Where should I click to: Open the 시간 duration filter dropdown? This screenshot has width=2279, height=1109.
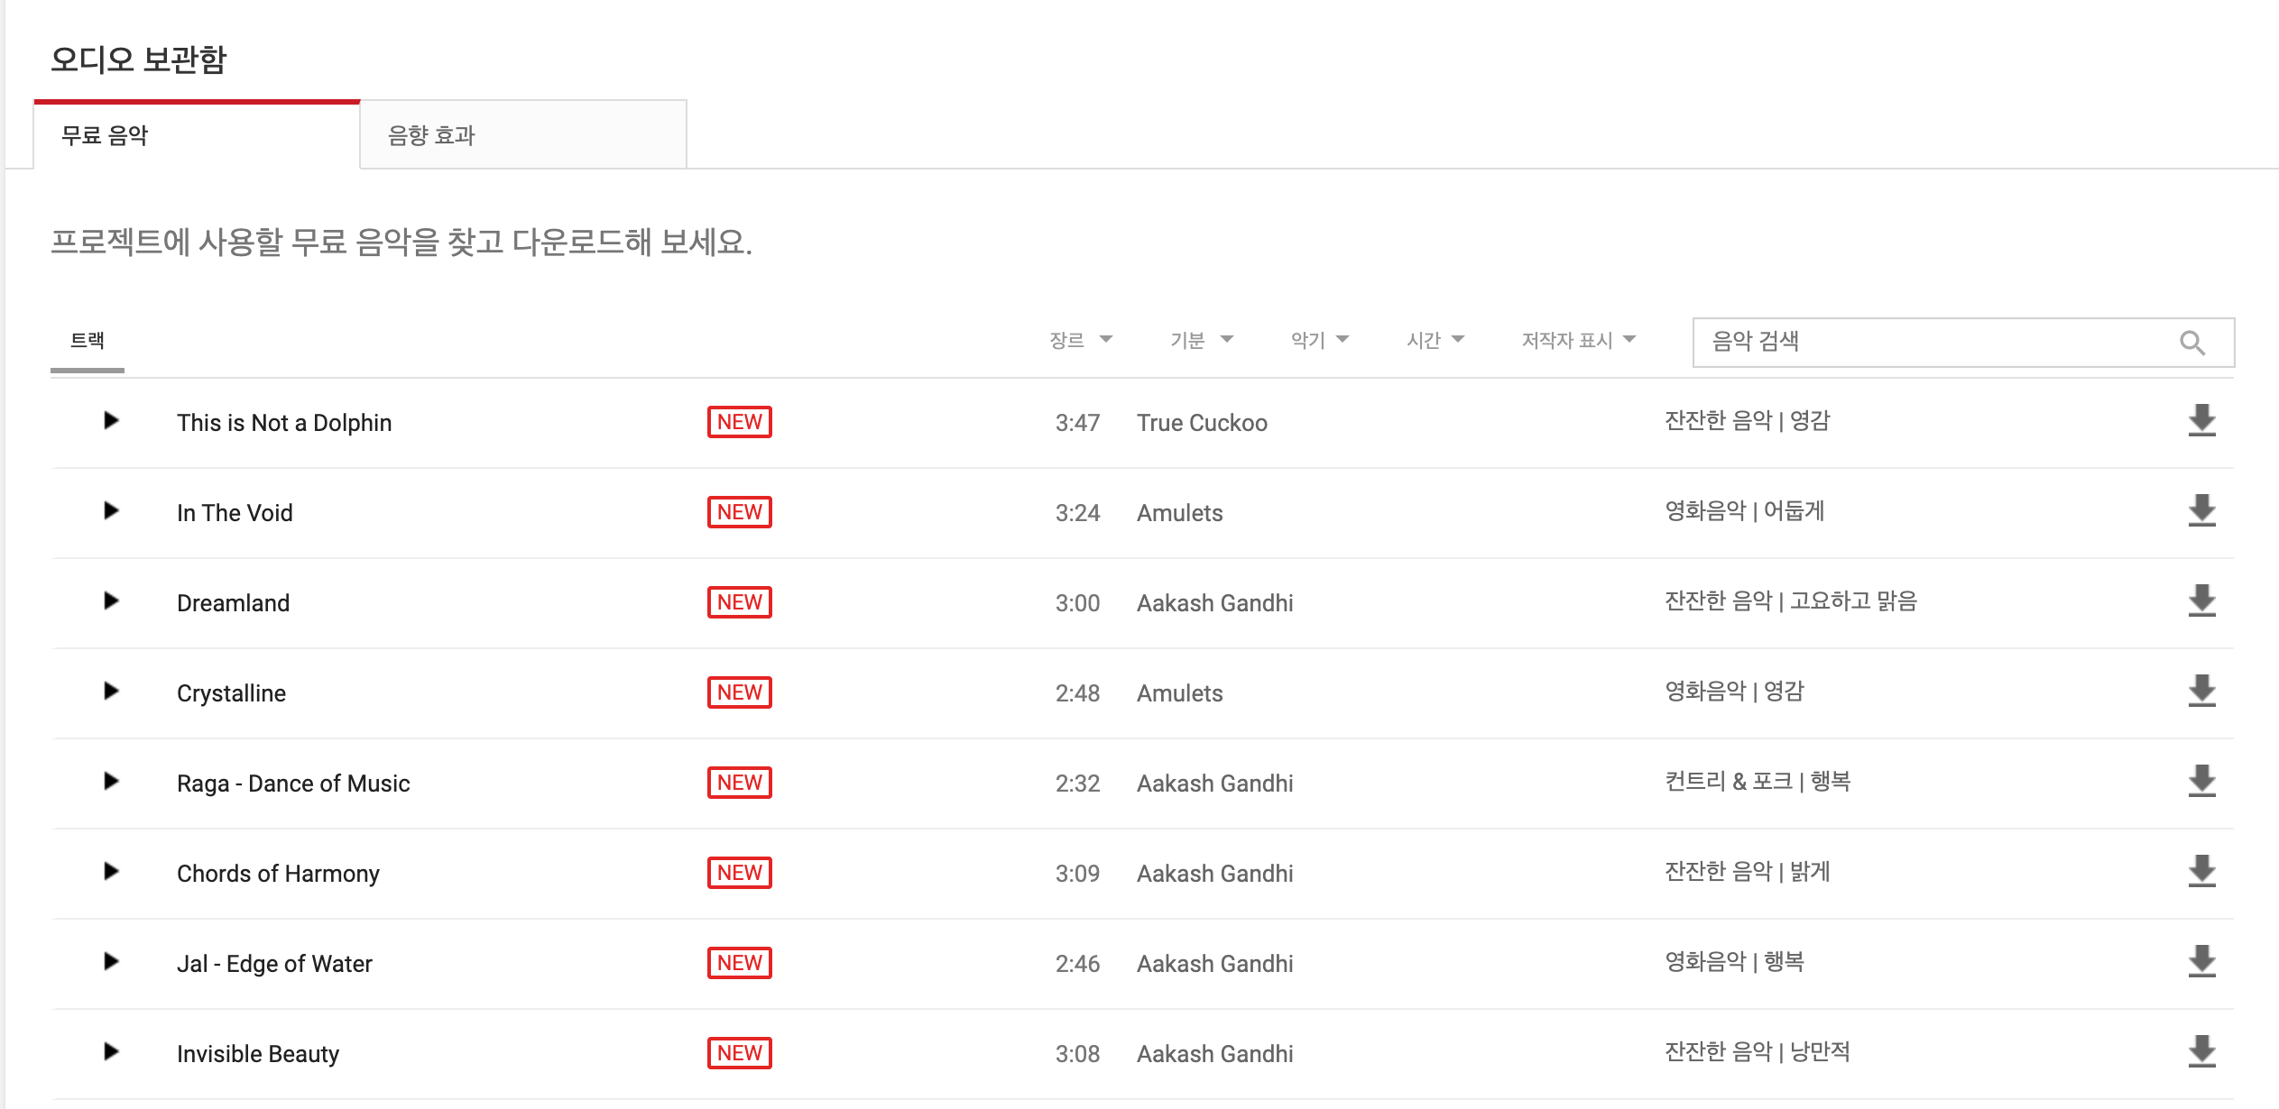click(x=1435, y=341)
